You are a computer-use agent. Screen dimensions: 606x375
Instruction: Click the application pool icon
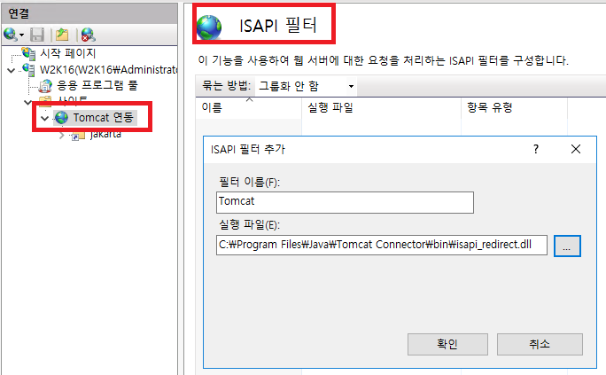click(x=45, y=85)
